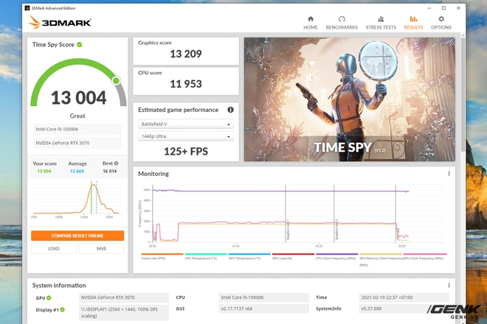Click the OPTIONS menu label
487x324 pixels.
pos(441,27)
